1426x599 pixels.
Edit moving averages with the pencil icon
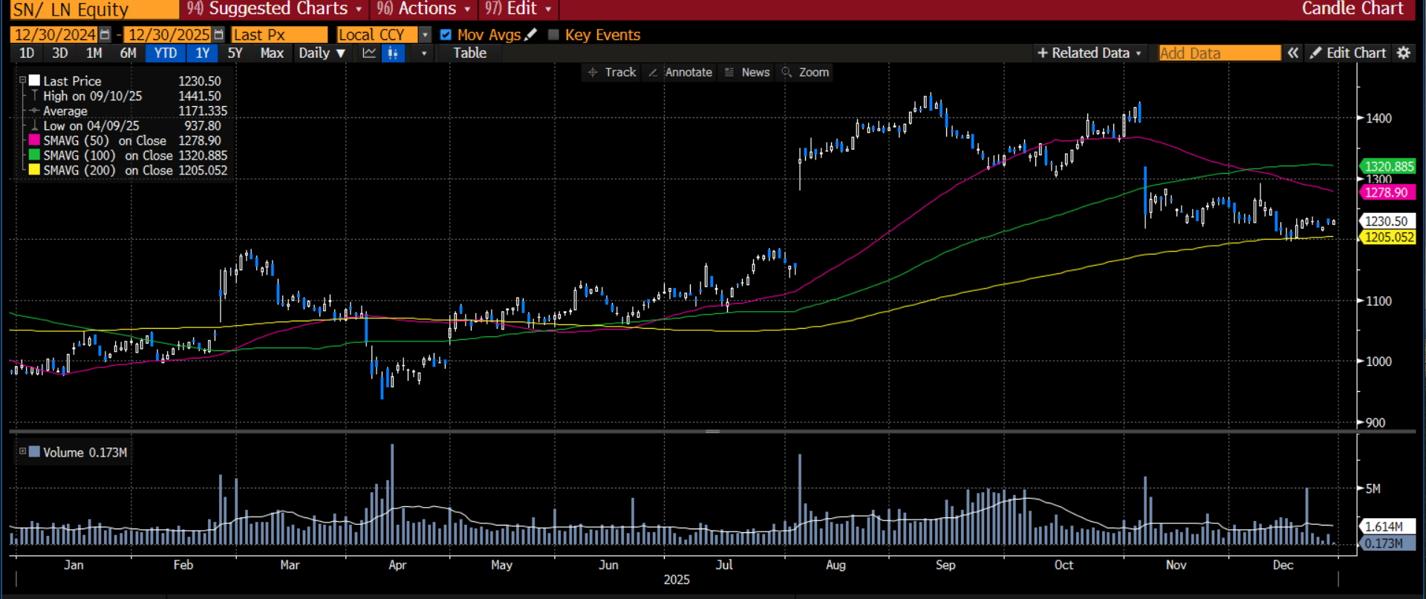[530, 35]
